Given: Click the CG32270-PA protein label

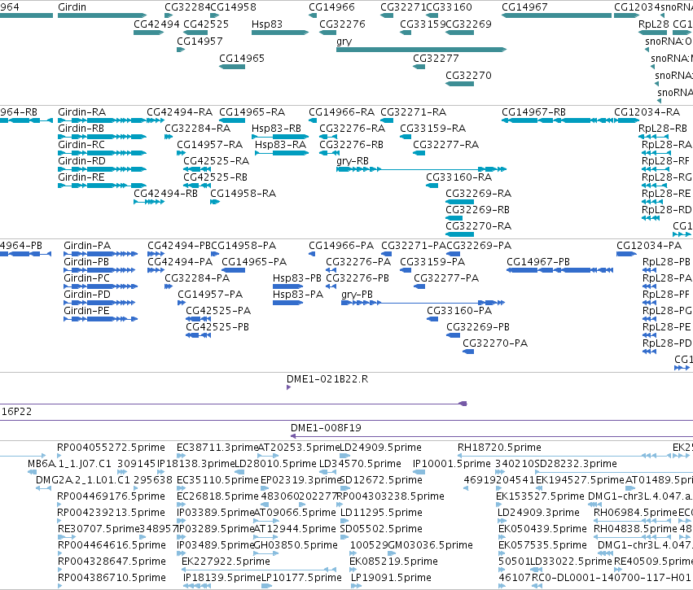Looking at the screenshot, I should point(495,343).
